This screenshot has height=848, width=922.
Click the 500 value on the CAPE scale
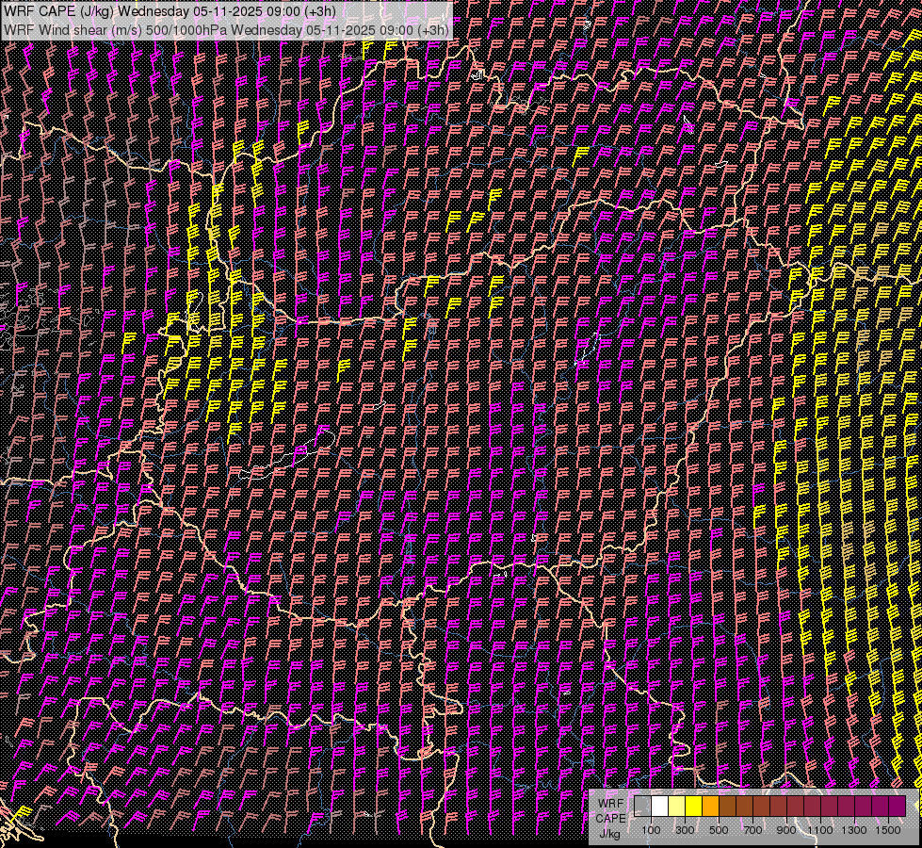coord(719,830)
